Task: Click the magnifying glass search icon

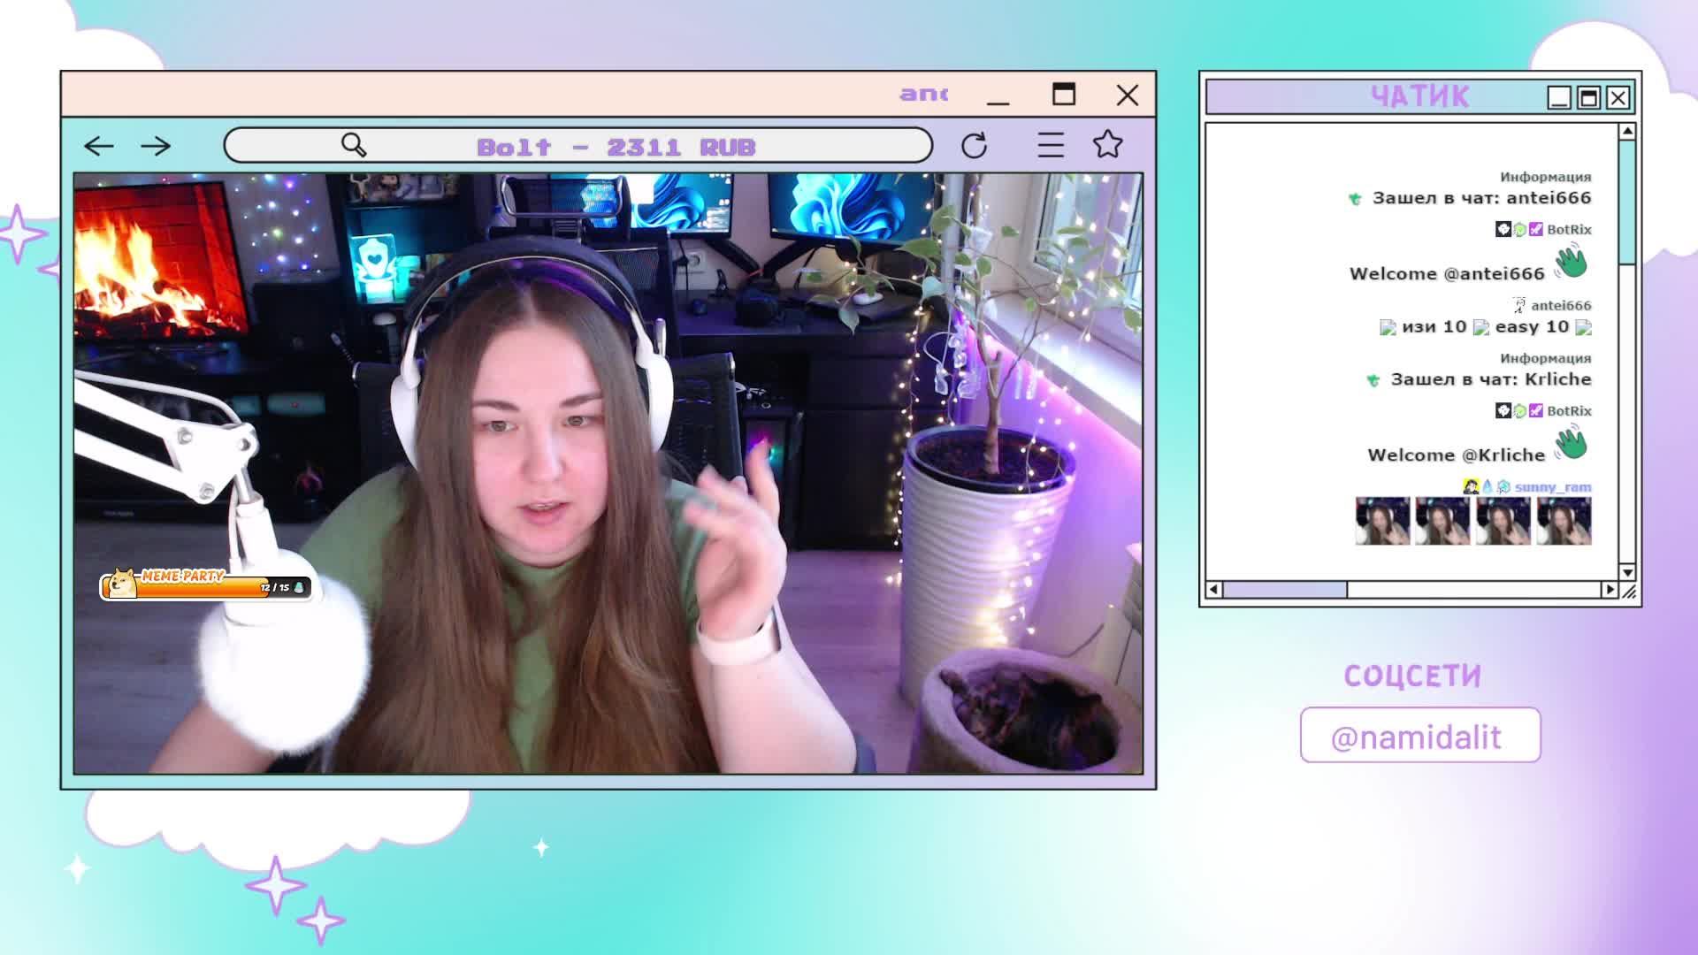Action: pos(354,145)
